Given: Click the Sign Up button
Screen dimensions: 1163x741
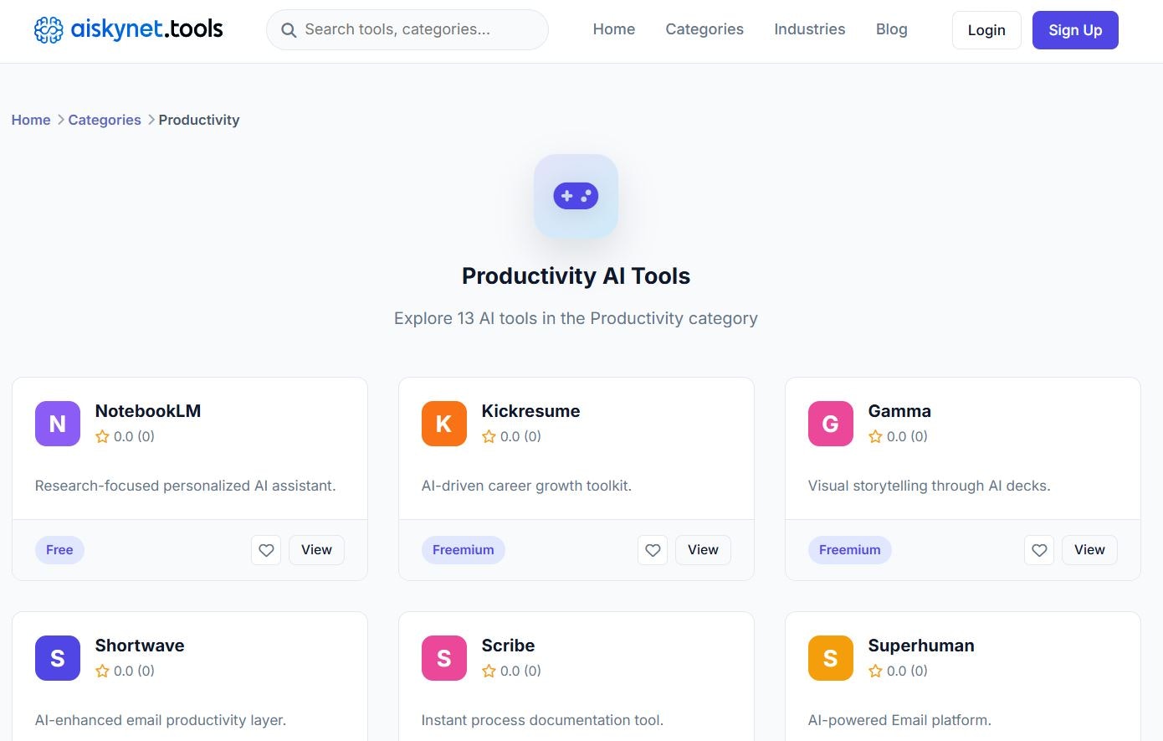Looking at the screenshot, I should point(1075,29).
